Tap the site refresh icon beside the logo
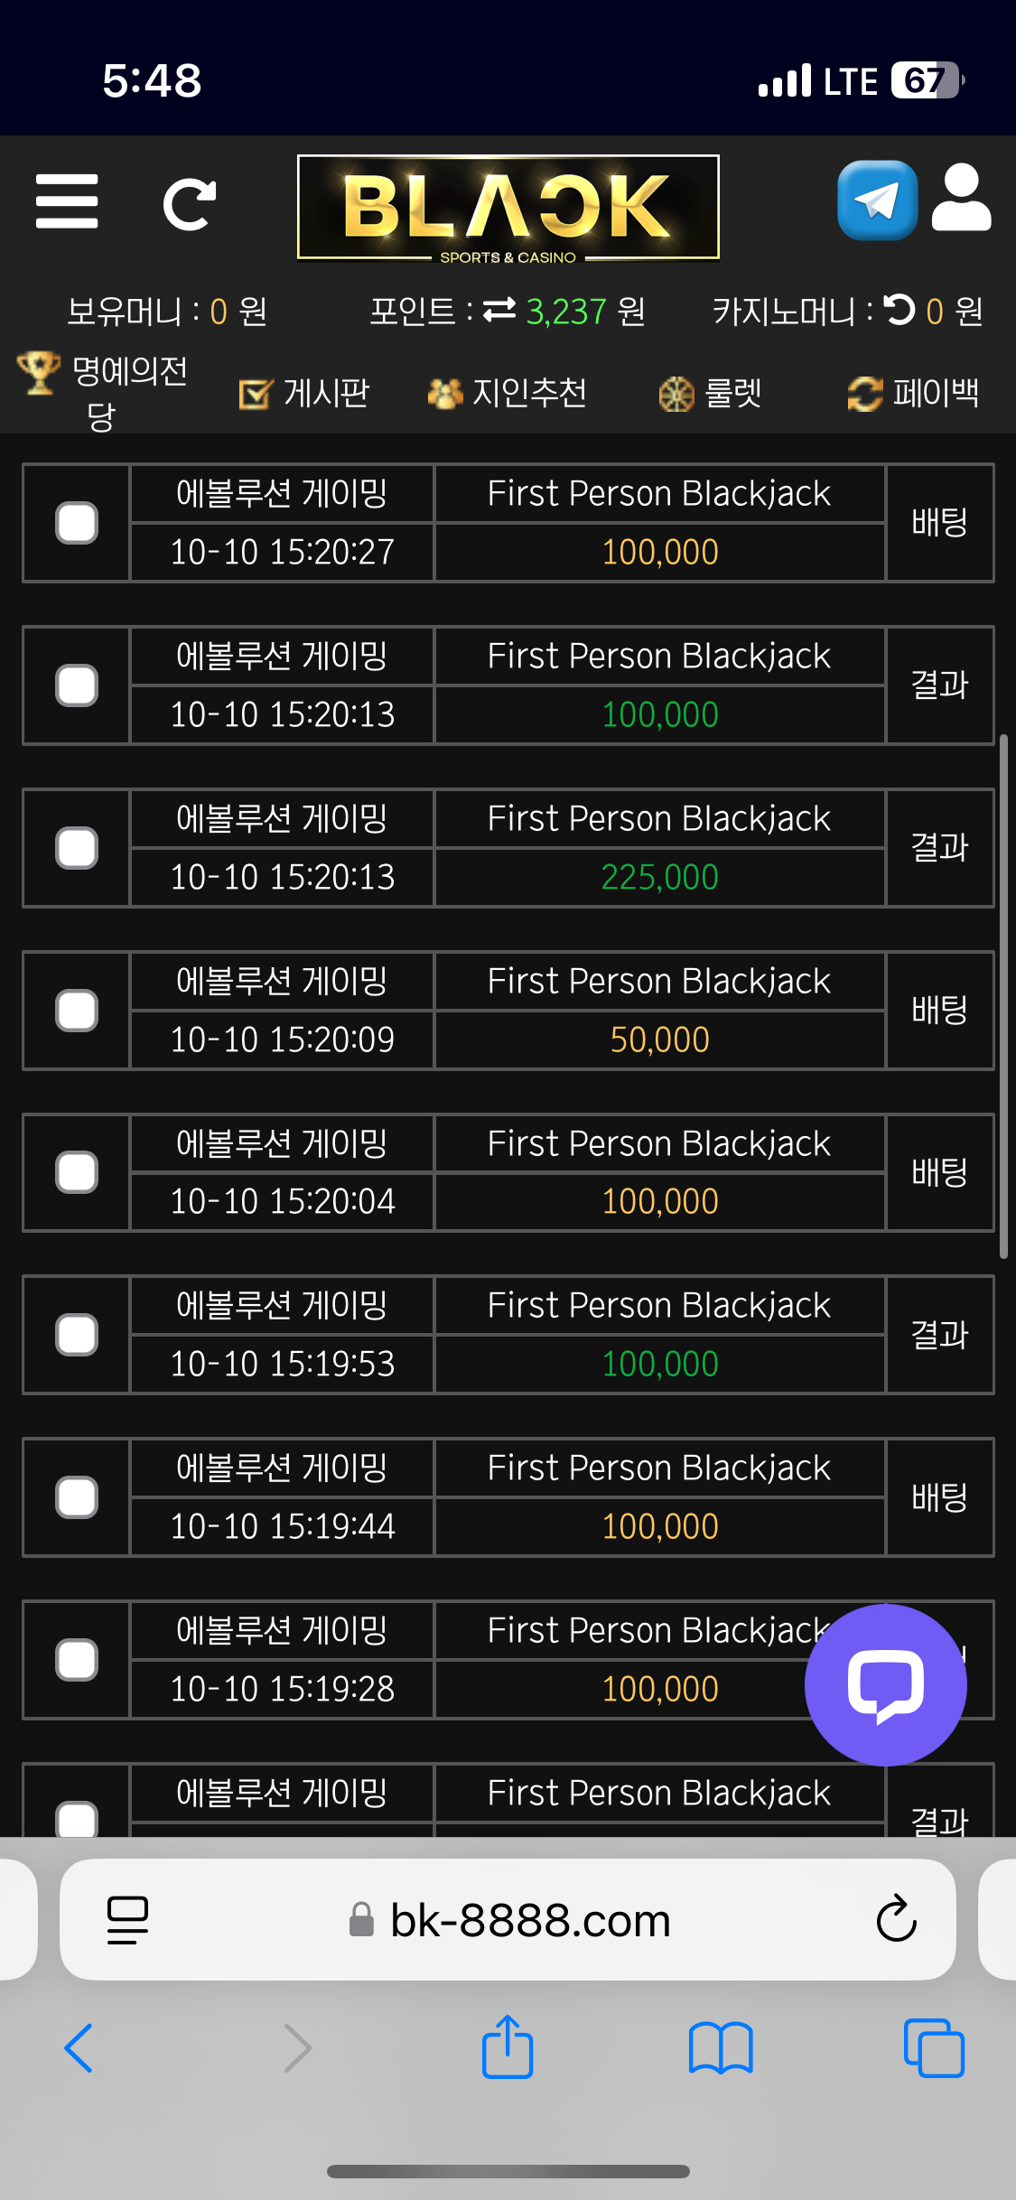The height and width of the screenshot is (2200, 1016). click(x=189, y=204)
